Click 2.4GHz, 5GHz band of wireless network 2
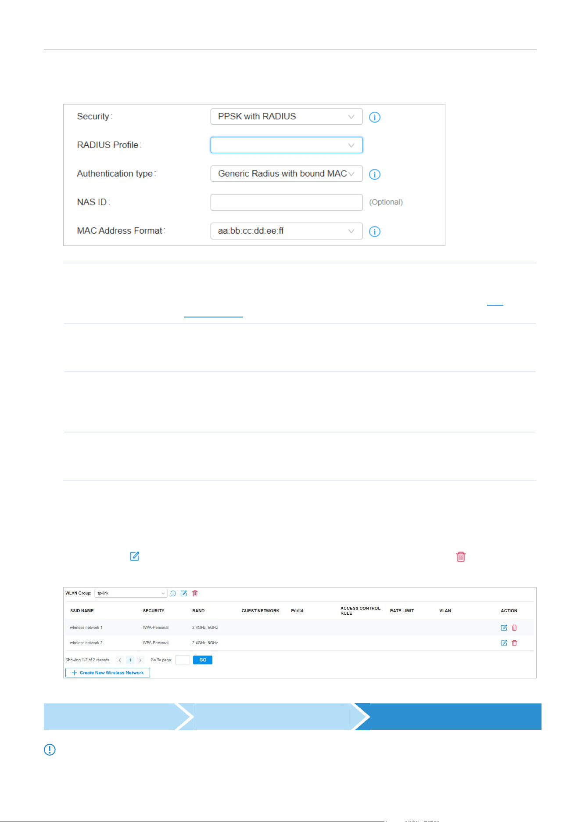Image resolution: width=581 pixels, height=822 pixels. (x=205, y=643)
